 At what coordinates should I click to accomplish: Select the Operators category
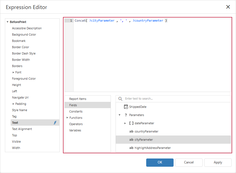pyautogui.click(x=88, y=124)
